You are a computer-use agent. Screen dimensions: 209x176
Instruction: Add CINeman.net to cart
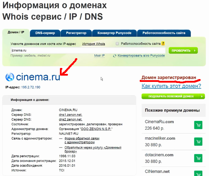[198, 173]
